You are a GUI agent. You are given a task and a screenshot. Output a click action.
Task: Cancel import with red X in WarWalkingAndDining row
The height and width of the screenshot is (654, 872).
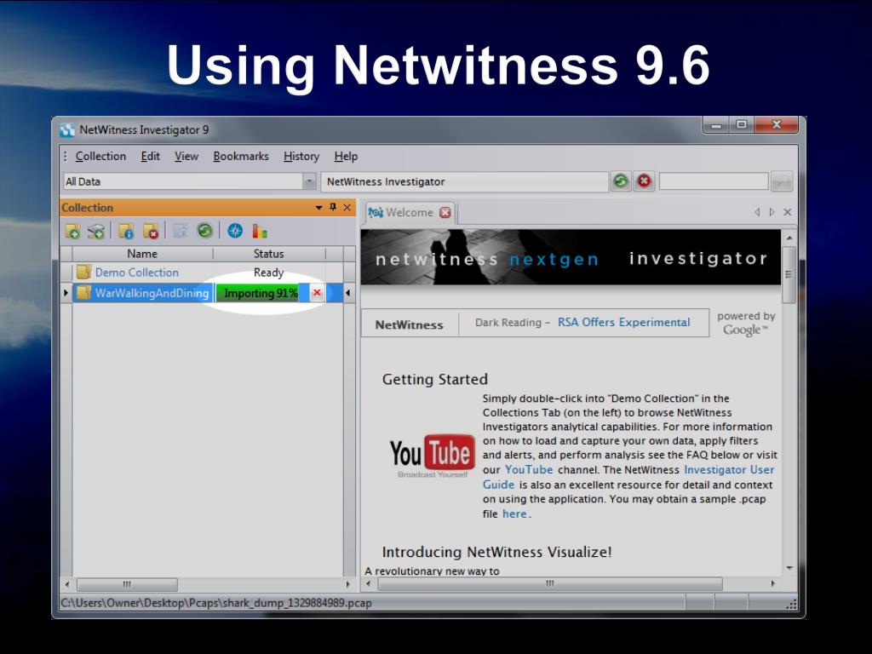[317, 293]
